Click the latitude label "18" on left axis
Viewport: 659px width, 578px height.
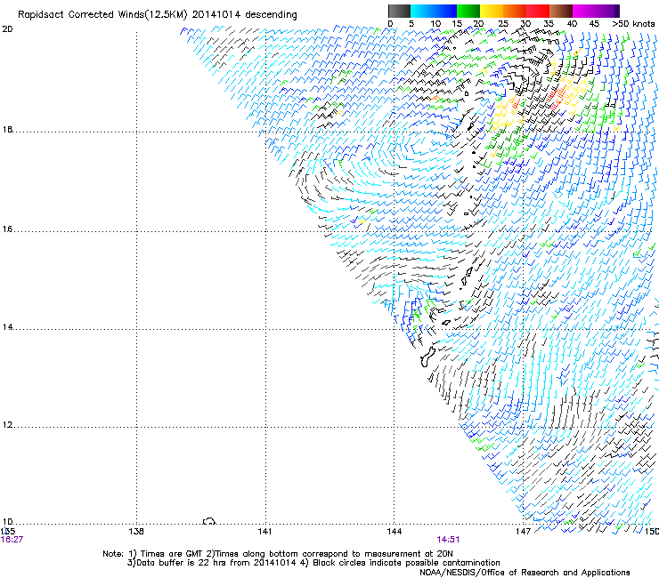(7, 129)
